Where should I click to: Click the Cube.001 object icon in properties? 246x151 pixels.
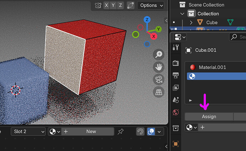[x=188, y=50]
